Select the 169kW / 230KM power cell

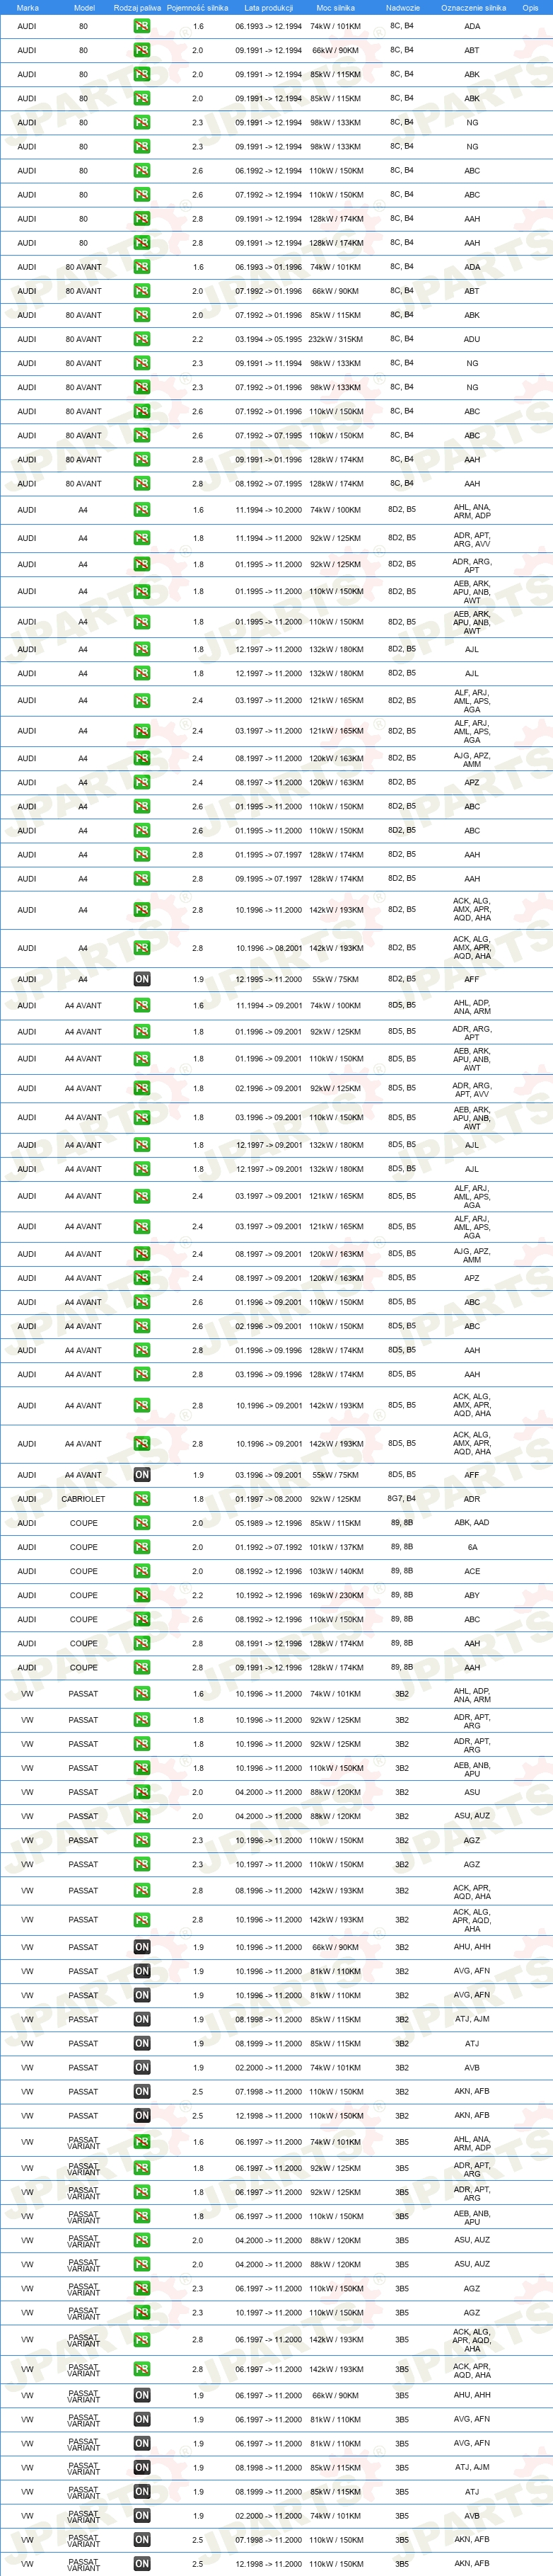tap(337, 1595)
